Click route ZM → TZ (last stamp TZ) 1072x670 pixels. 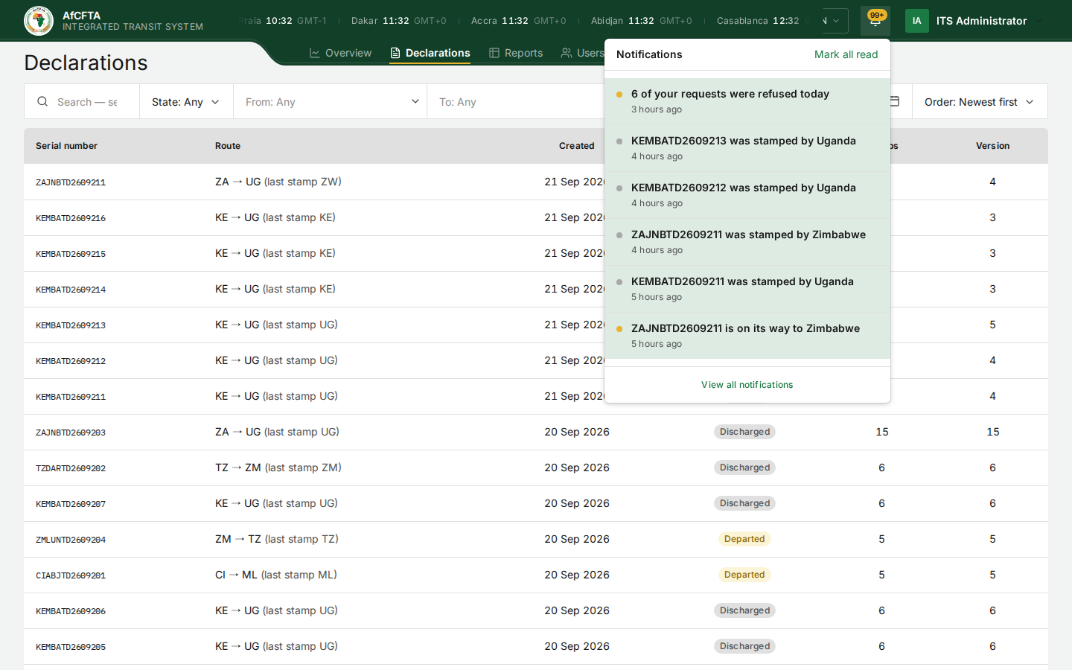point(277,539)
